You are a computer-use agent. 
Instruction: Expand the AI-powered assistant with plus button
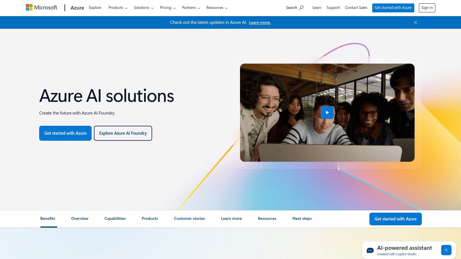[446, 250]
